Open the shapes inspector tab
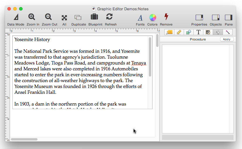242x149 pixels. coord(189,32)
